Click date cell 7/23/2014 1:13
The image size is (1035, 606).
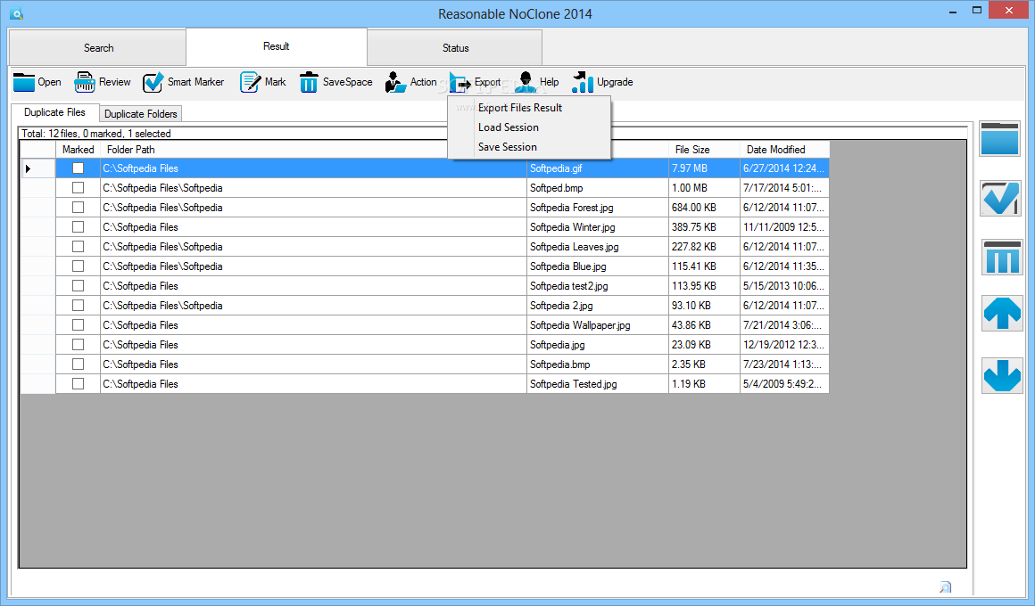click(784, 364)
